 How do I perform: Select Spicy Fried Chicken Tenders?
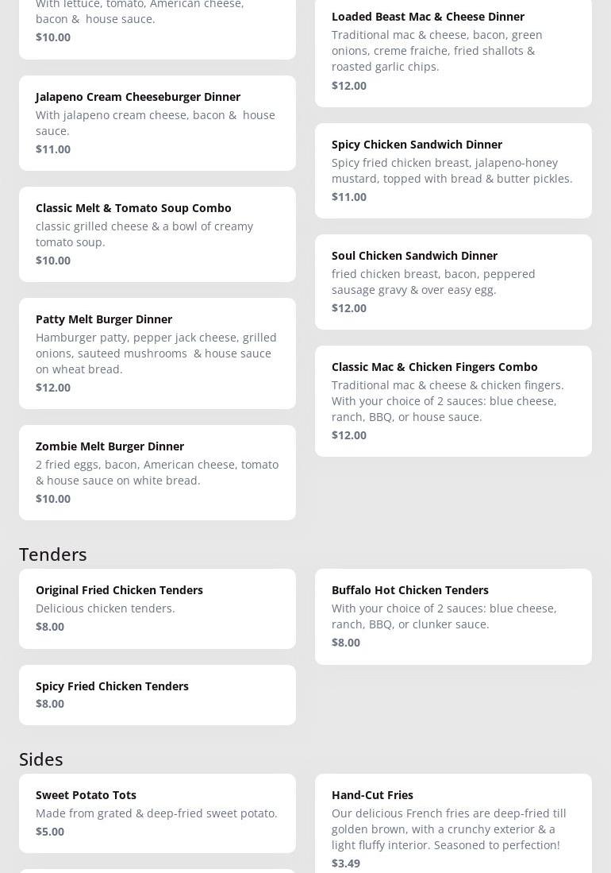point(157,694)
